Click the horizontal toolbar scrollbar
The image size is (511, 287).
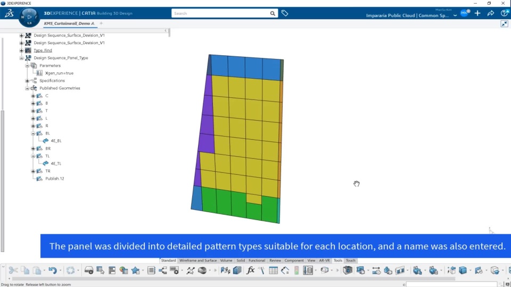[233, 279]
